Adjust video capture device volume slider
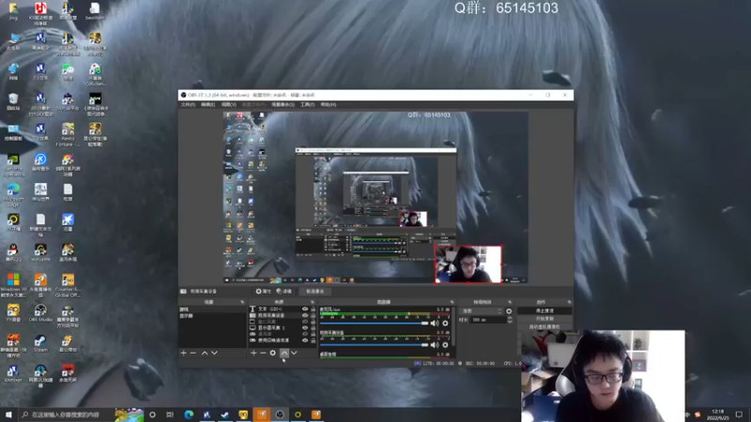Screen dimensions: 751x422 [x=374, y=344]
